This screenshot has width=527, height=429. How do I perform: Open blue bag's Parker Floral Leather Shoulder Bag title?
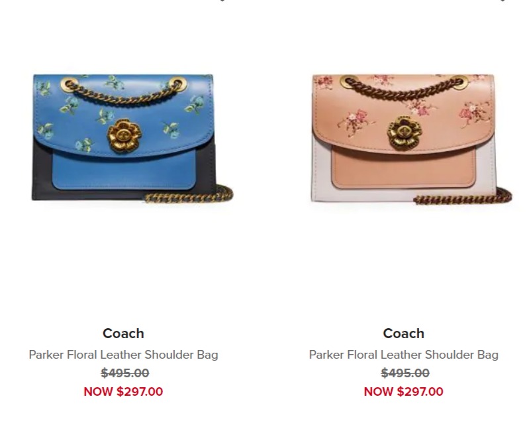tap(123, 355)
